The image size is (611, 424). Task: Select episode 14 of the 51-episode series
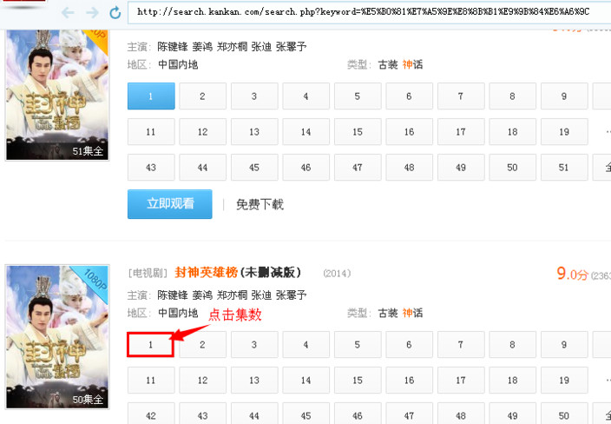pos(305,132)
